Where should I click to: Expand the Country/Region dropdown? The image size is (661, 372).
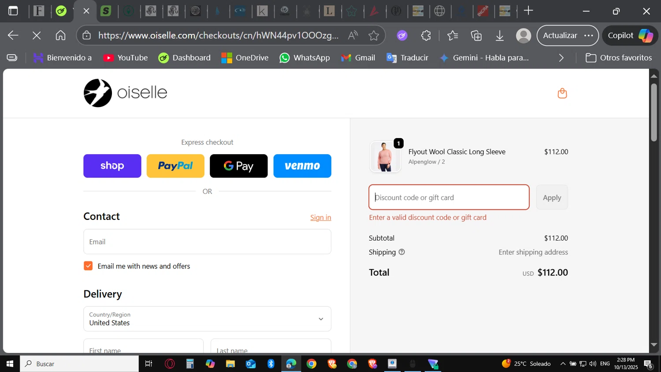click(207, 319)
